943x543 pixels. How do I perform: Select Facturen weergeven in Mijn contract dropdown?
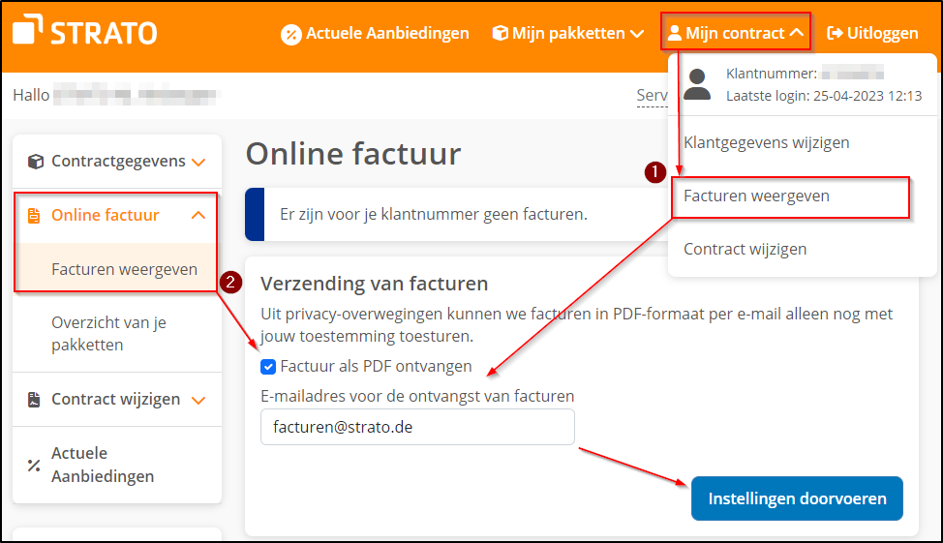pos(756,196)
